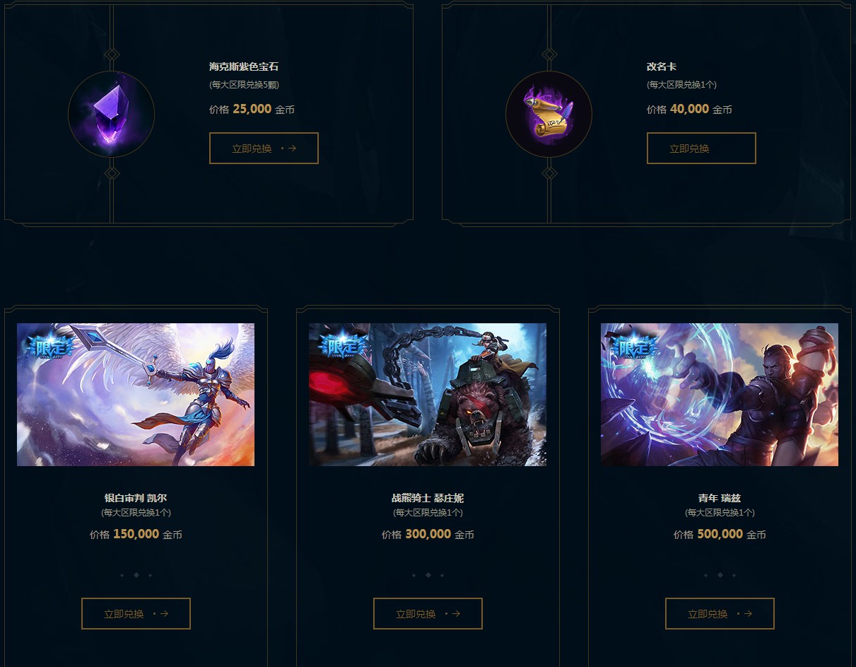Click the rename card scroll icon

[549, 114]
